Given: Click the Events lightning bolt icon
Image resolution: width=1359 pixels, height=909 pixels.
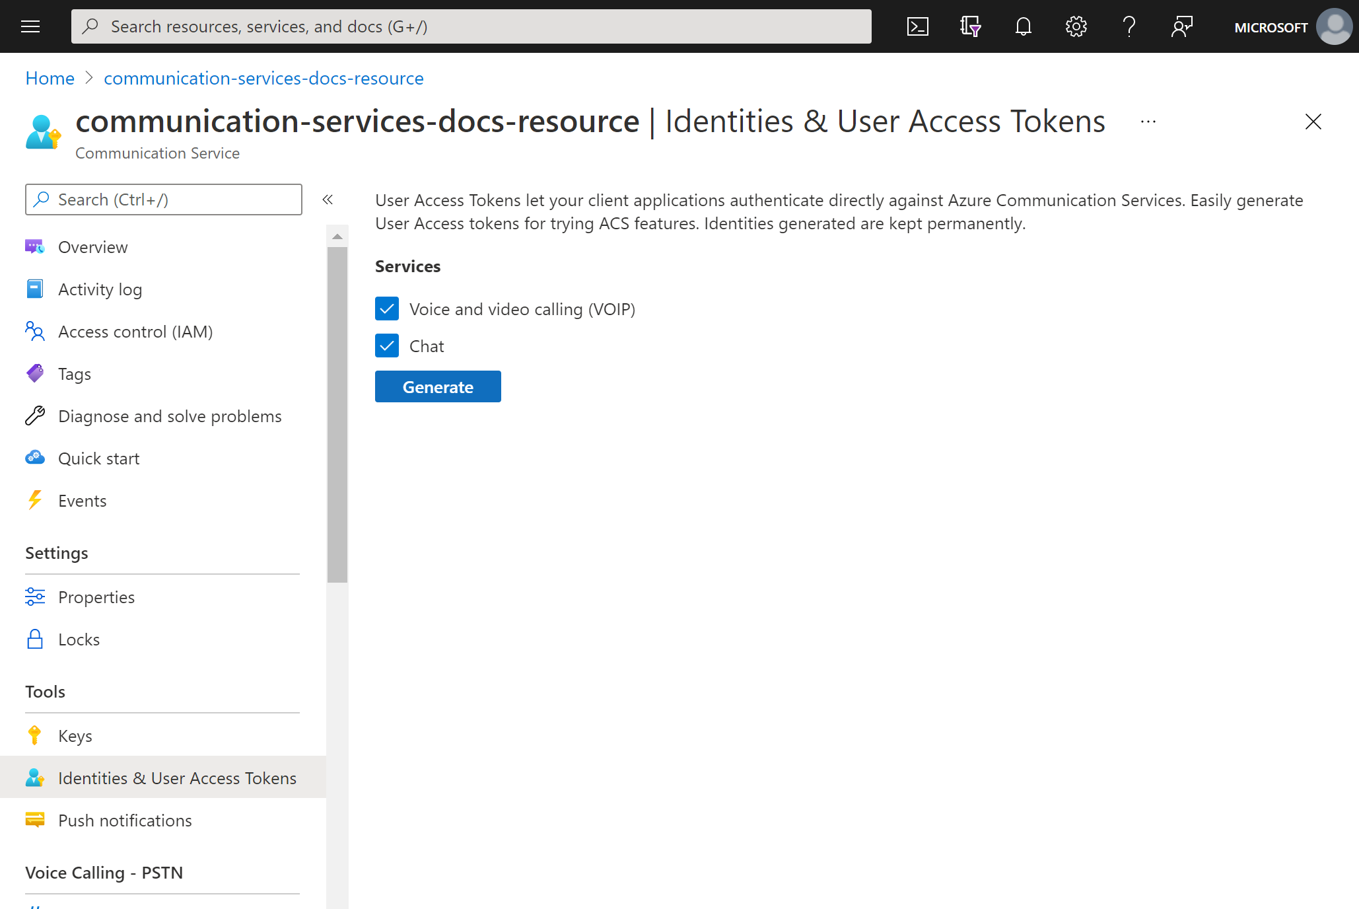Looking at the screenshot, I should pyautogui.click(x=36, y=499).
